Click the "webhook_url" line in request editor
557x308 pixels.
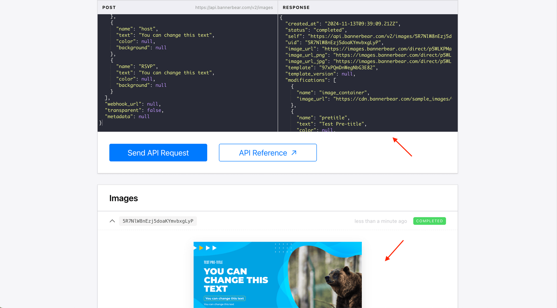click(133, 104)
